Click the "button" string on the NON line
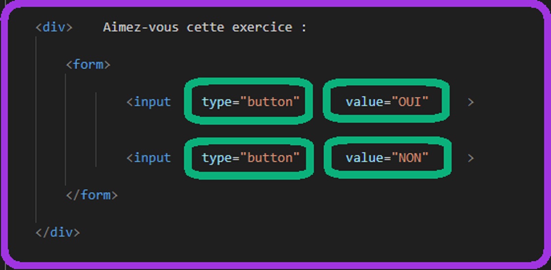The width and height of the screenshot is (551, 270). coord(270,158)
